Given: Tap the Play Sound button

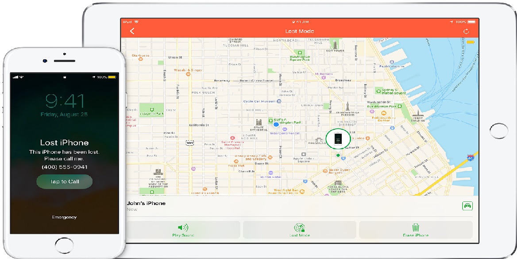Looking at the screenshot, I should [183, 230].
